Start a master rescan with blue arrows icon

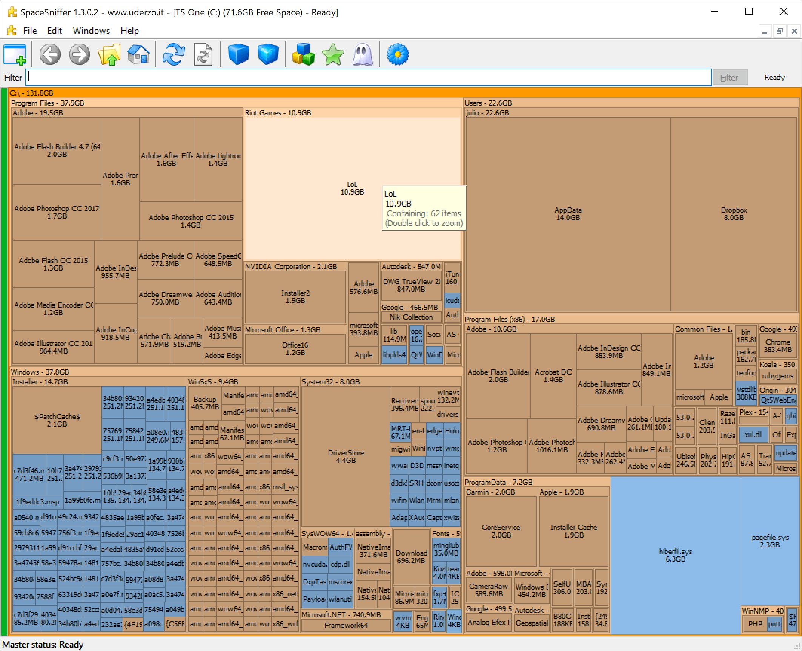(x=174, y=55)
